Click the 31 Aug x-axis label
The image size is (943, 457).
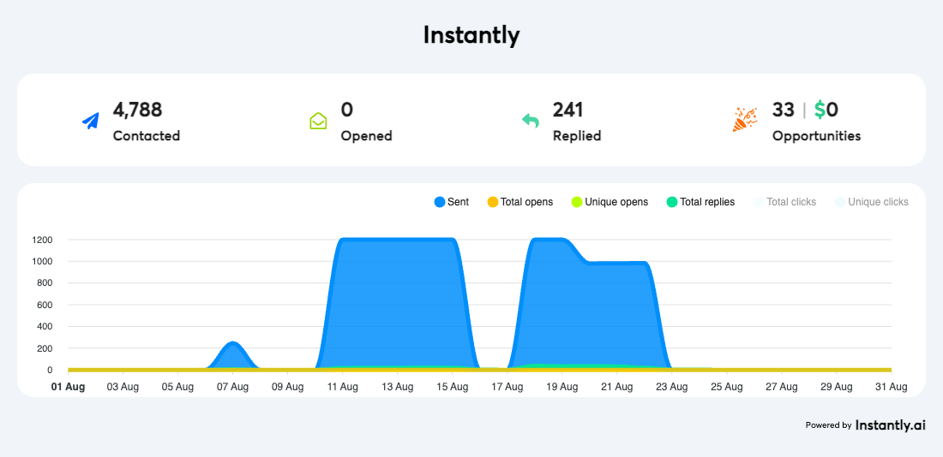(x=891, y=387)
